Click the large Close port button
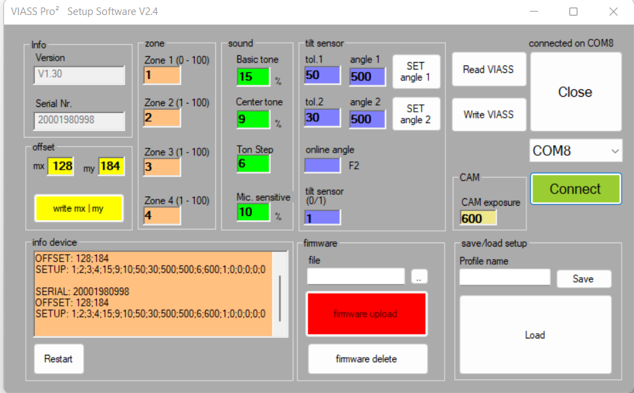The width and height of the screenshot is (634, 393). click(576, 92)
